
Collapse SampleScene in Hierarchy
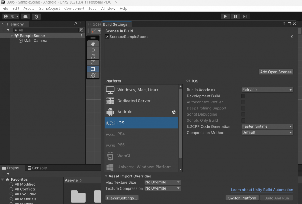click(12, 36)
